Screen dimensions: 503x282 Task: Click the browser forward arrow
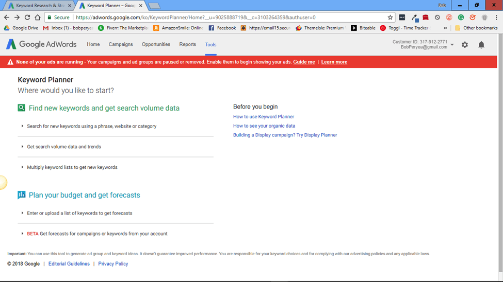point(17,17)
